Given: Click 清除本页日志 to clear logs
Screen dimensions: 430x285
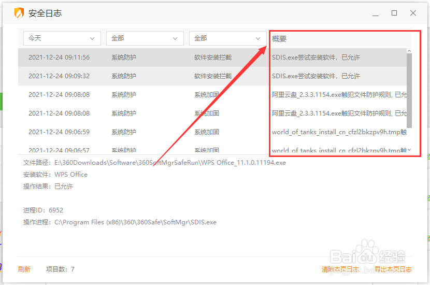Looking at the screenshot, I should click(340, 269).
